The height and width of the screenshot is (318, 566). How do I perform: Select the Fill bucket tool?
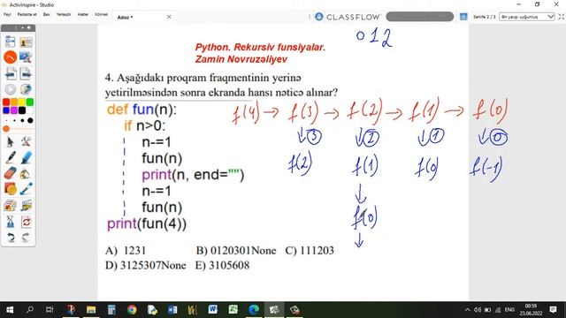click(x=26, y=173)
